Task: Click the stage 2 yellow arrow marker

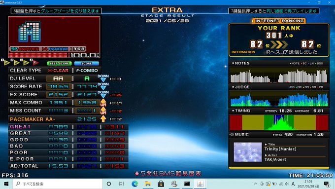Action: [x=16, y=63]
